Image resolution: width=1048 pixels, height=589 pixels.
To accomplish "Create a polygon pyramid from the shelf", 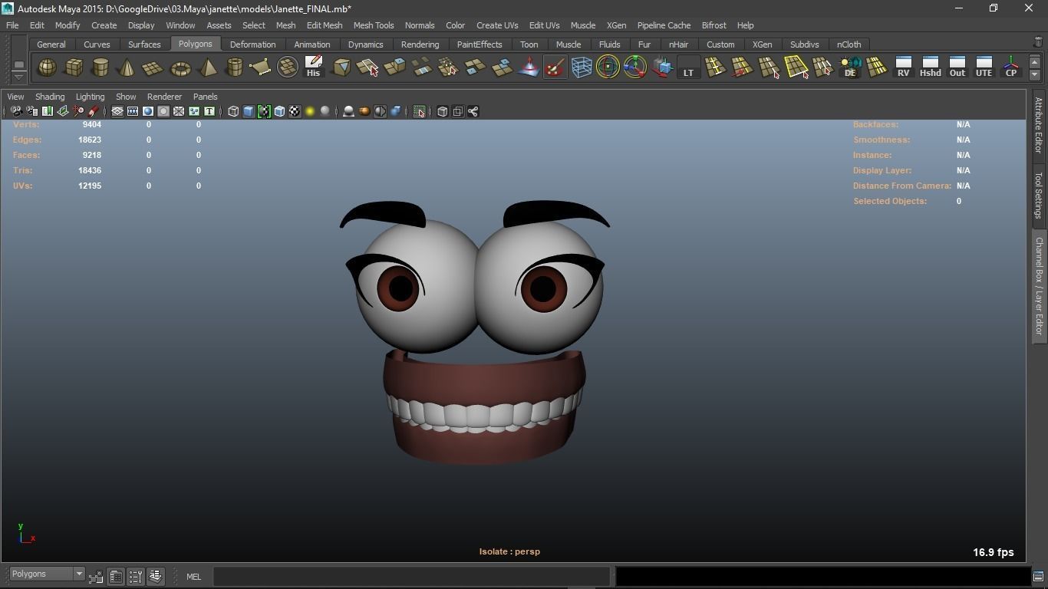I will pos(207,67).
